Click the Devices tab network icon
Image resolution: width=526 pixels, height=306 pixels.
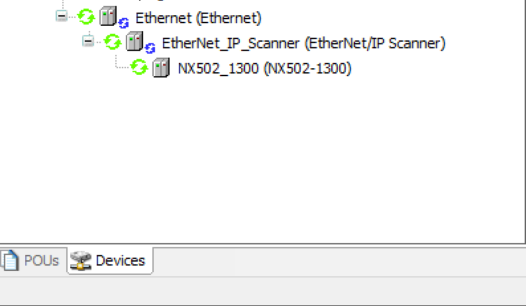tap(81, 260)
